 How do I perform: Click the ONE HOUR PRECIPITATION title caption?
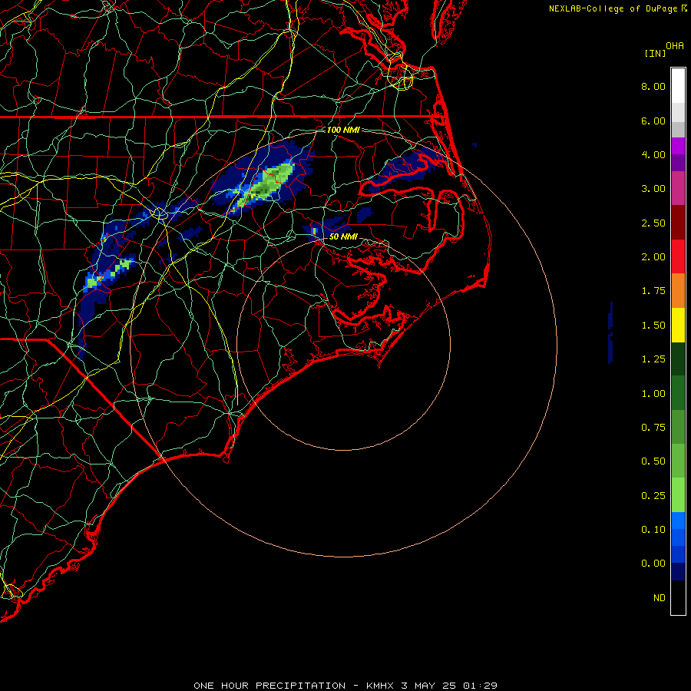345,686
